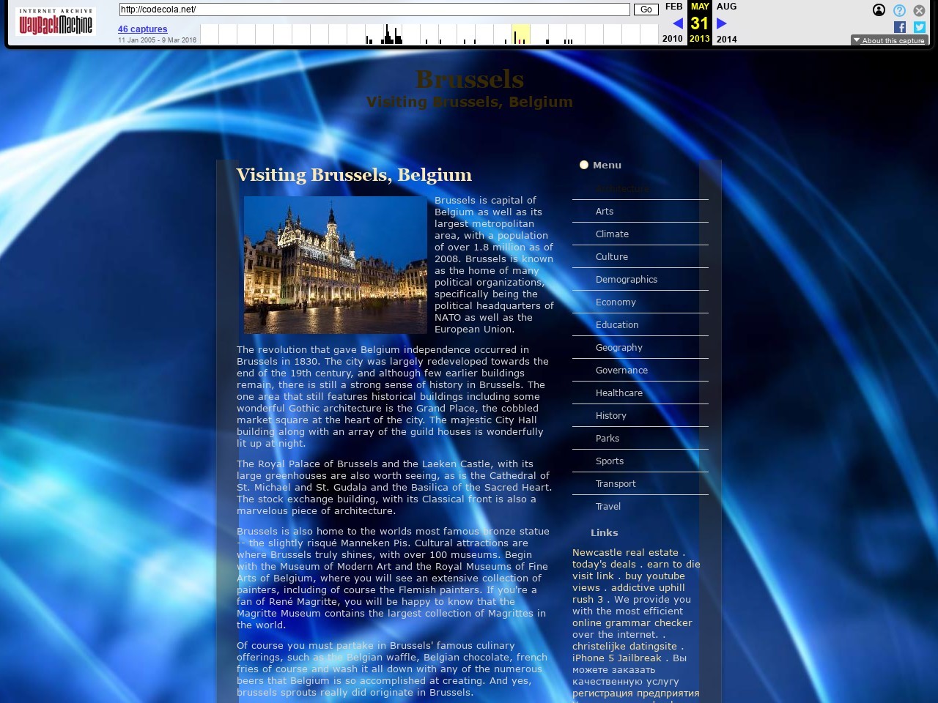938x703 pixels.
Task: Open the Geography menu item
Action: coord(619,348)
